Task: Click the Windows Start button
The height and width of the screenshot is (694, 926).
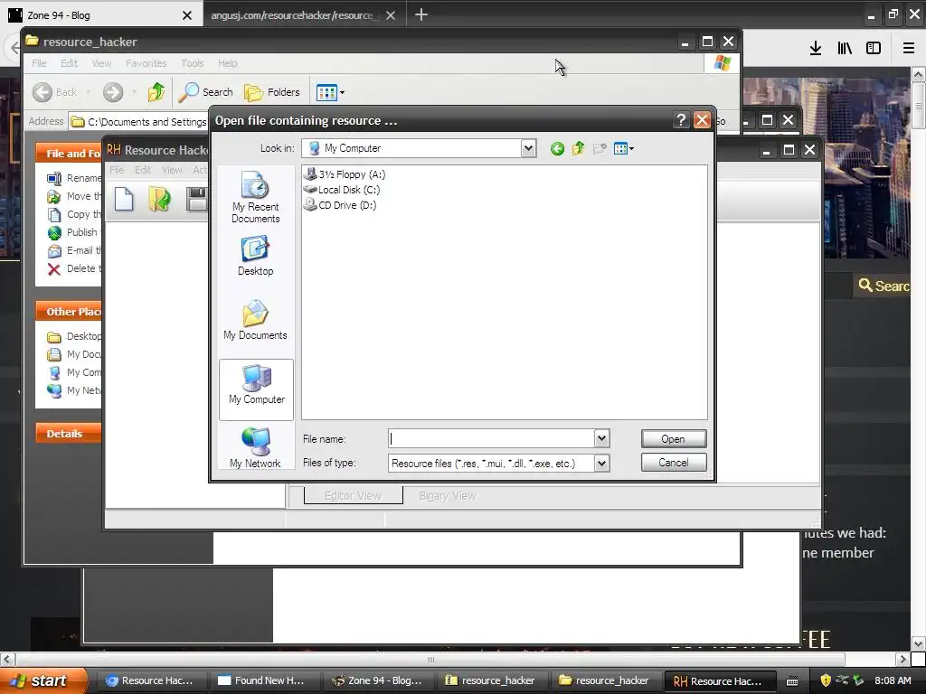Action: [43, 680]
